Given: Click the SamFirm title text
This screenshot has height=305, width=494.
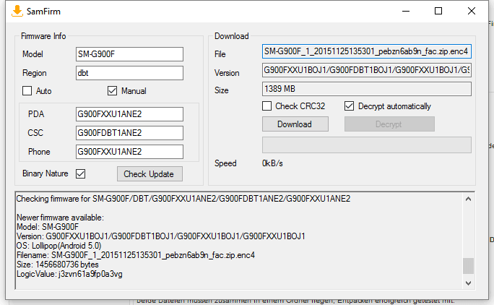Looking at the screenshot, I should [x=43, y=12].
